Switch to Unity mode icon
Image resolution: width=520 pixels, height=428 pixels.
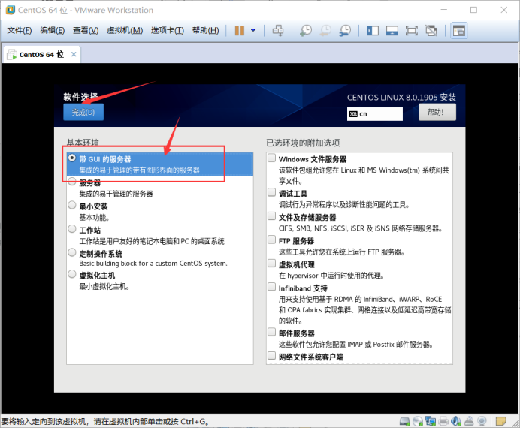431,31
